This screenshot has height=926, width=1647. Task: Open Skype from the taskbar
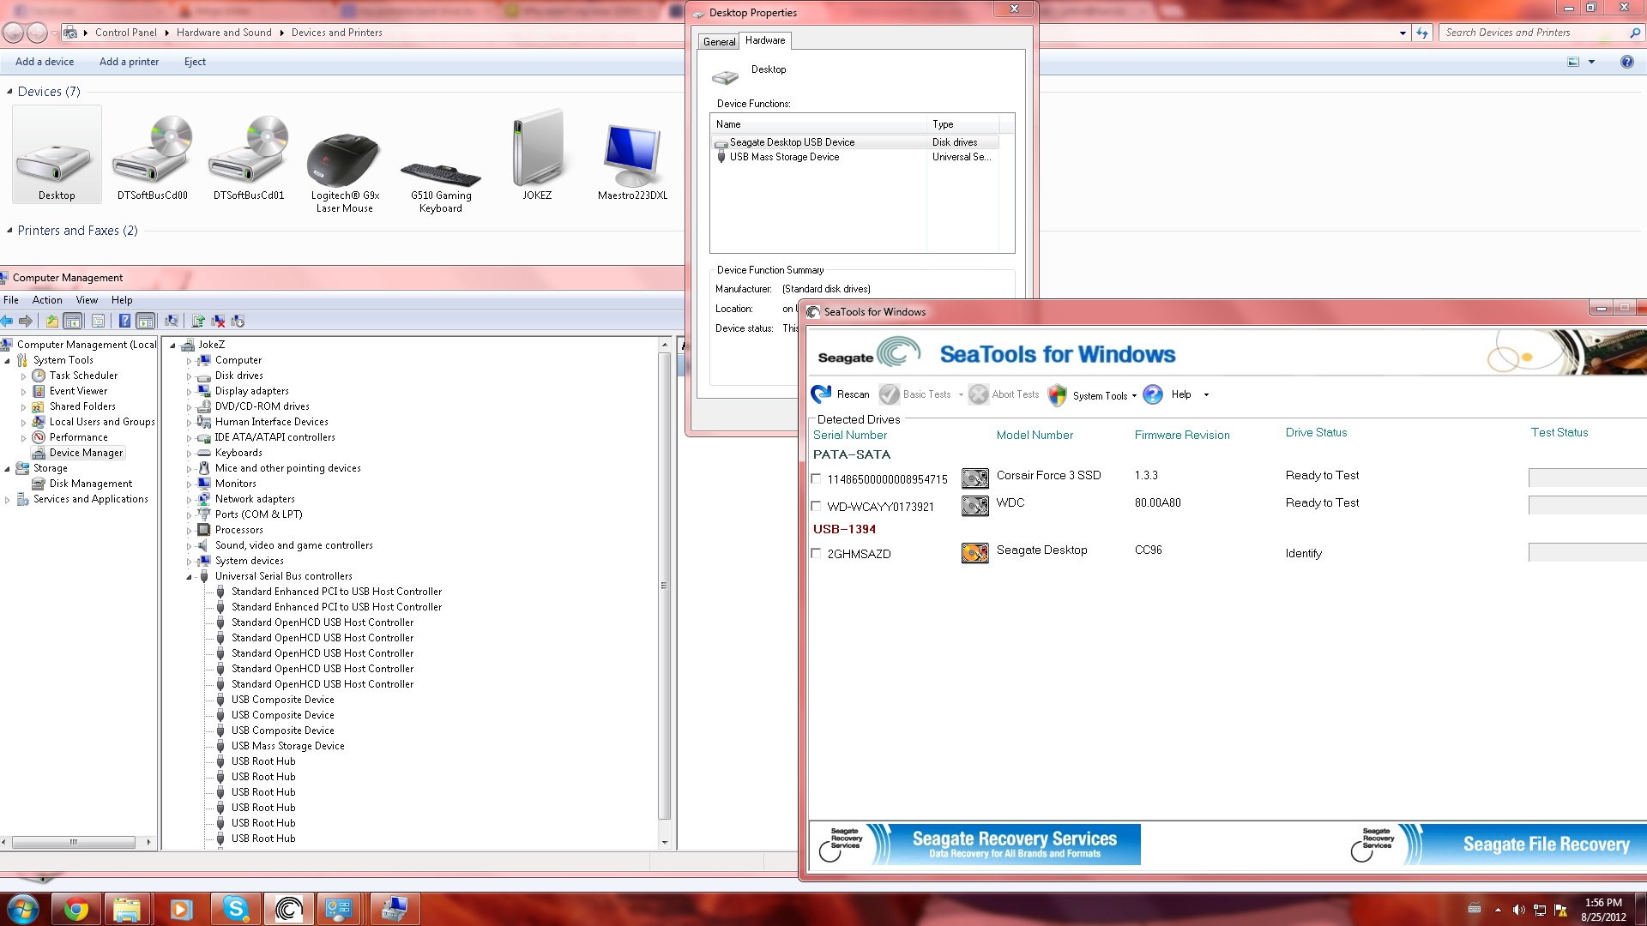pos(235,909)
